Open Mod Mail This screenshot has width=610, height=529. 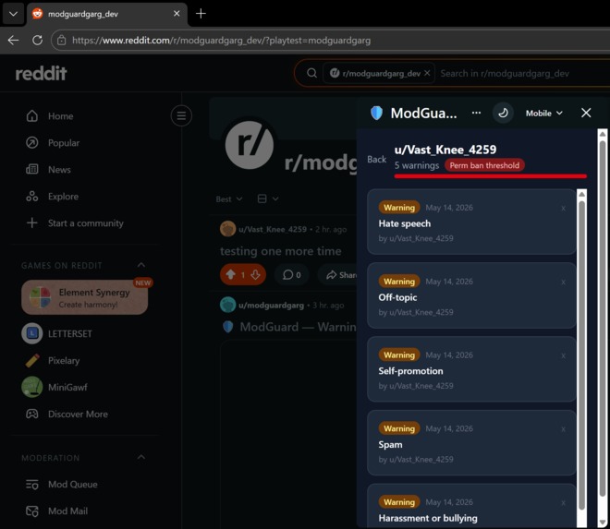[67, 511]
